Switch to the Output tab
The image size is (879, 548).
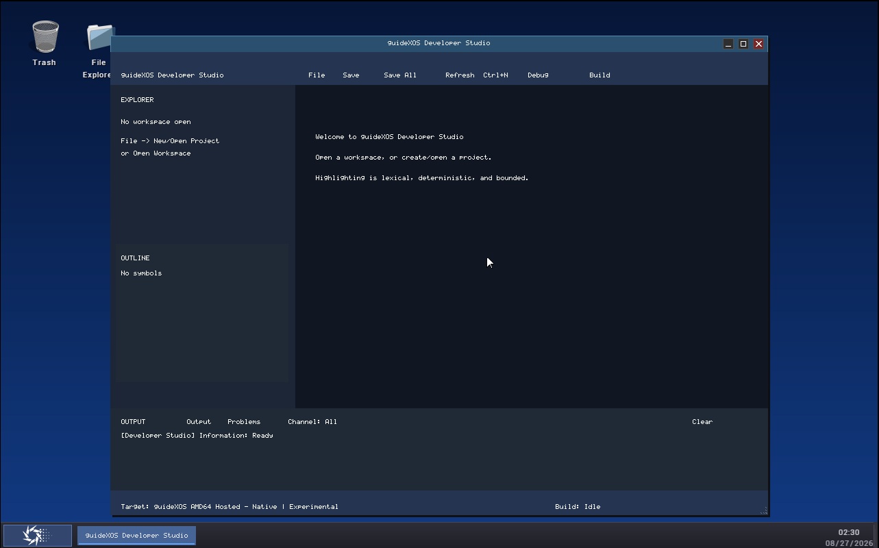199,422
